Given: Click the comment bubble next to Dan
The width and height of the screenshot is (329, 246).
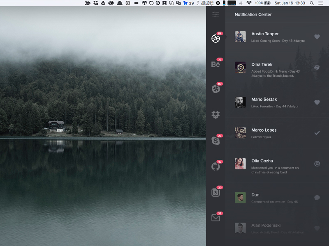Looking at the screenshot, I should (317, 198).
